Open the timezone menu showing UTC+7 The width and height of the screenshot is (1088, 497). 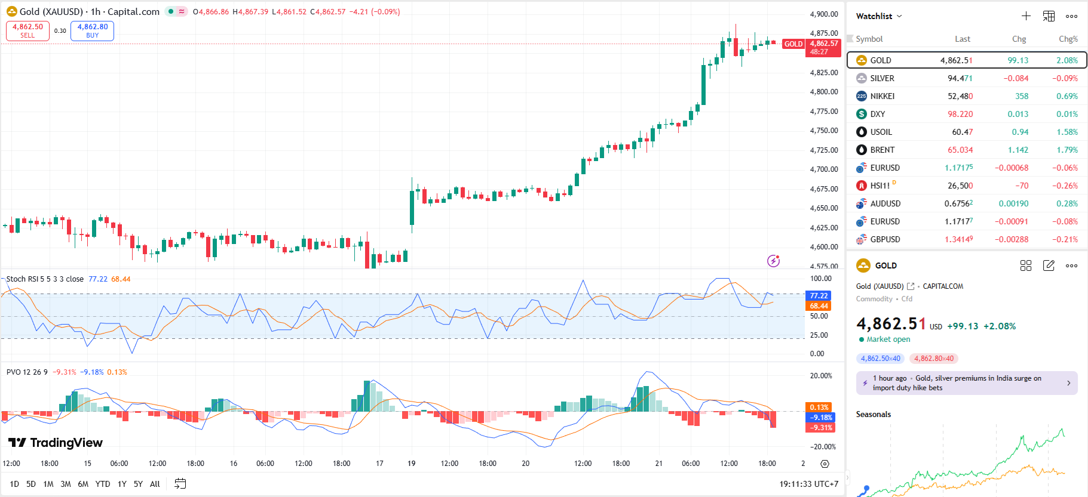click(x=808, y=484)
